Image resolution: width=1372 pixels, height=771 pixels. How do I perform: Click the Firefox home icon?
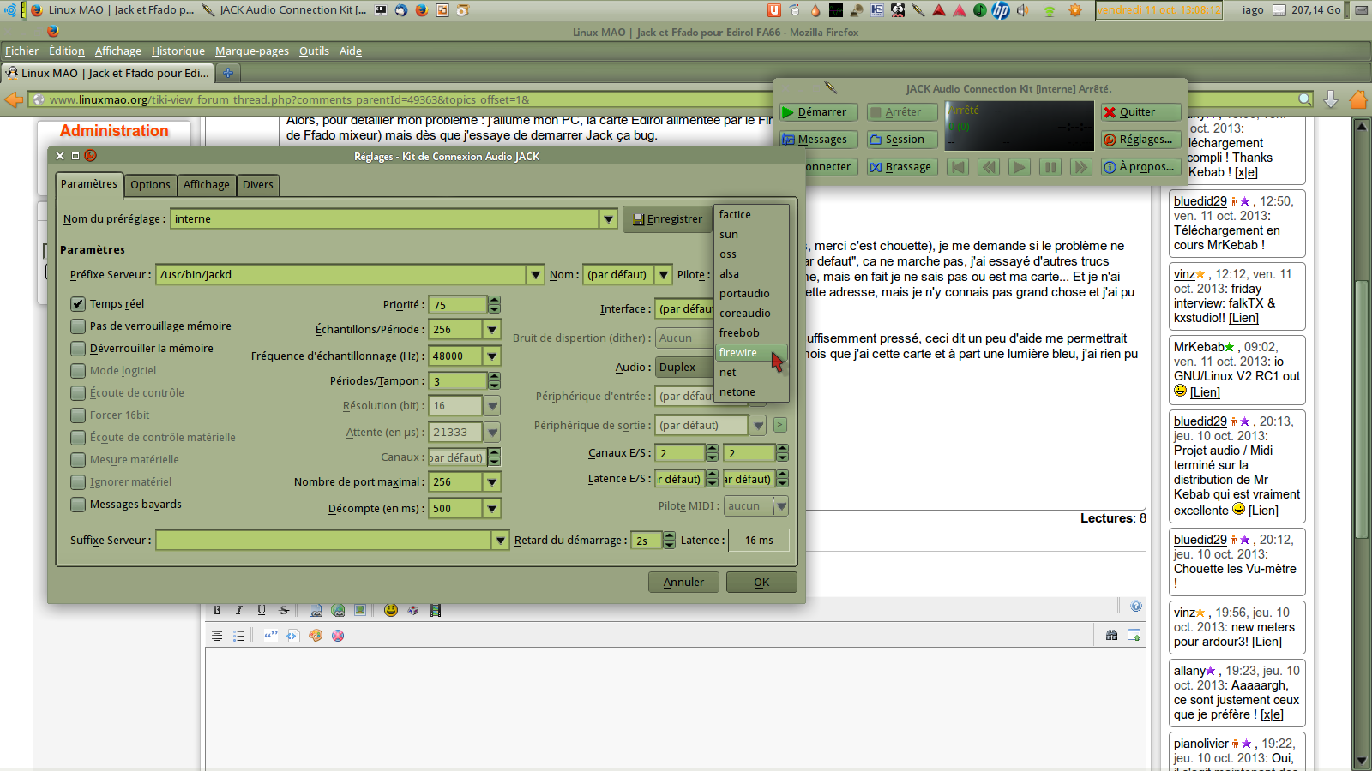(1359, 99)
